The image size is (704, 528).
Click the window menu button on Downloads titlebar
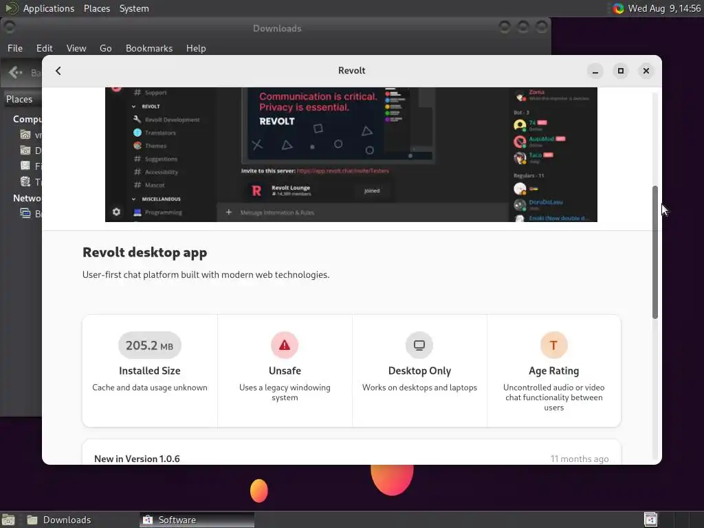[x=10, y=27]
